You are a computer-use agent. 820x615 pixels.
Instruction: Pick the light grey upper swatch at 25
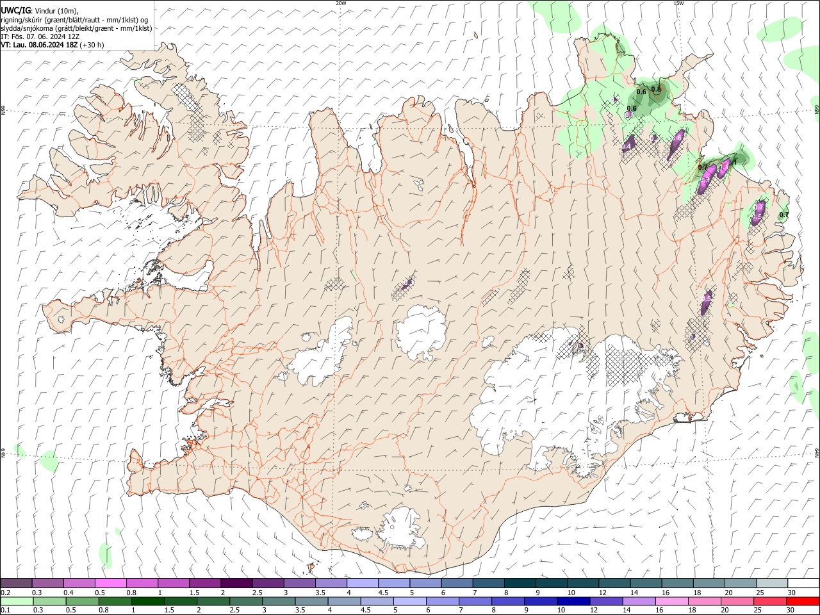coord(771,584)
